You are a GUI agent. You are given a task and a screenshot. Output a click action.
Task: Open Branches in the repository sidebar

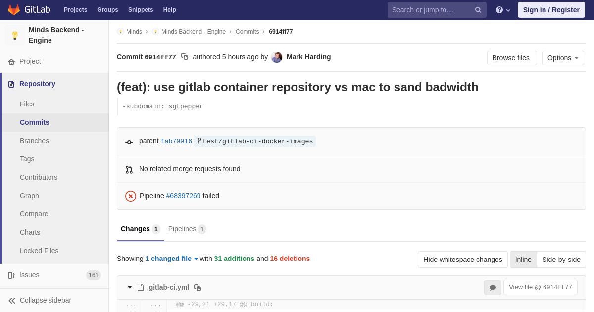tap(34, 141)
